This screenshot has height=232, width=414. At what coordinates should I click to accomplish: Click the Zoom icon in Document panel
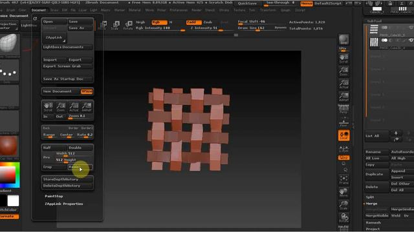61,107
